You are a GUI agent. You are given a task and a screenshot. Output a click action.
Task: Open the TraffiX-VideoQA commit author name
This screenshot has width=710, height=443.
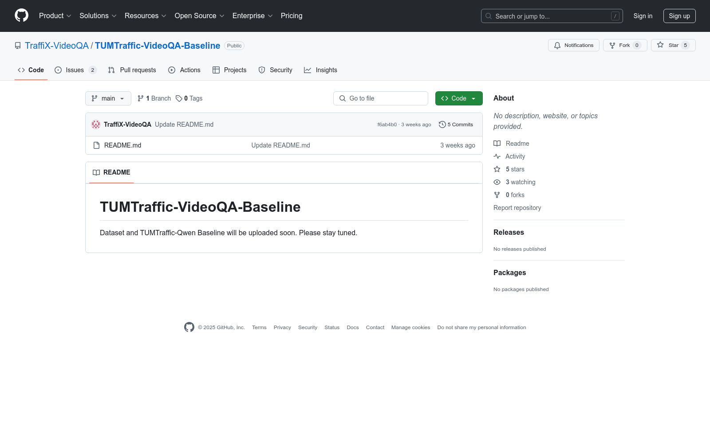(127, 124)
